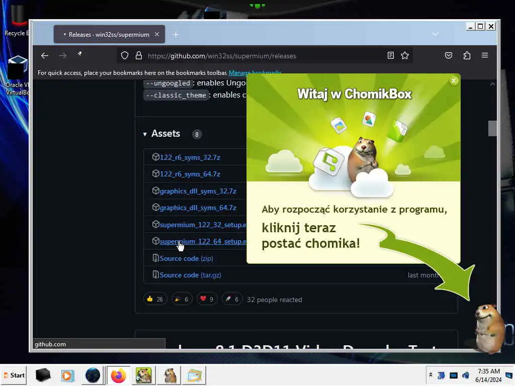The height and width of the screenshot is (386, 515).
Task: Download Source code (tar.gz)
Action: 190,275
